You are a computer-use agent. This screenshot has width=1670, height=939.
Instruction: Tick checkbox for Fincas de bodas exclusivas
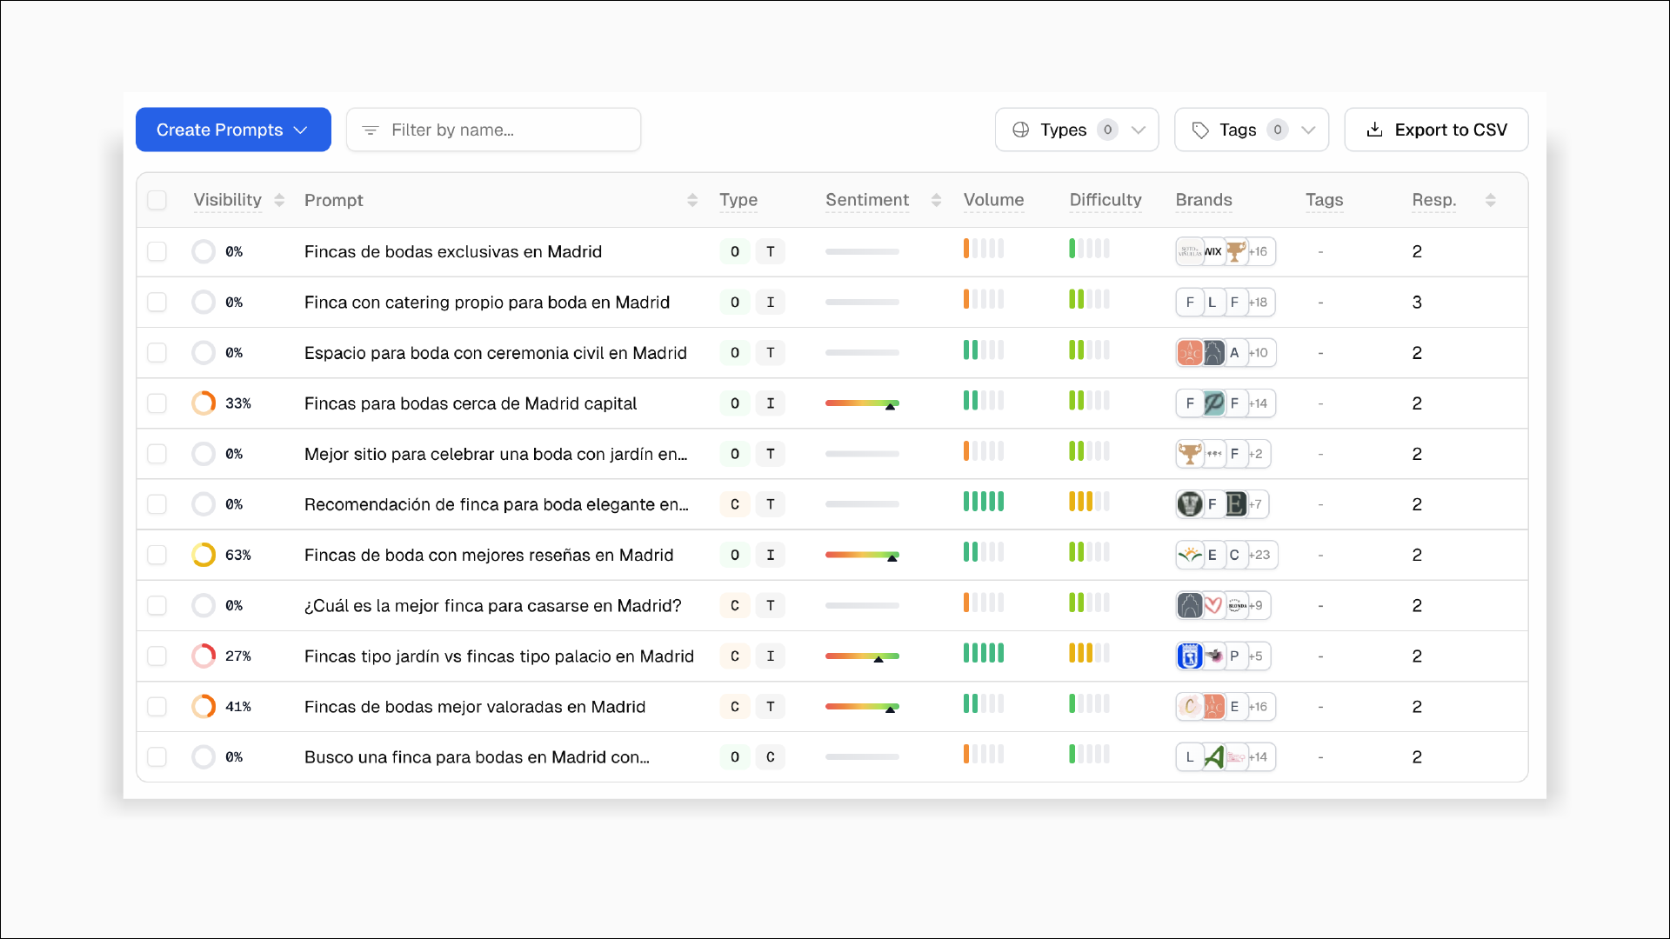[x=157, y=251]
